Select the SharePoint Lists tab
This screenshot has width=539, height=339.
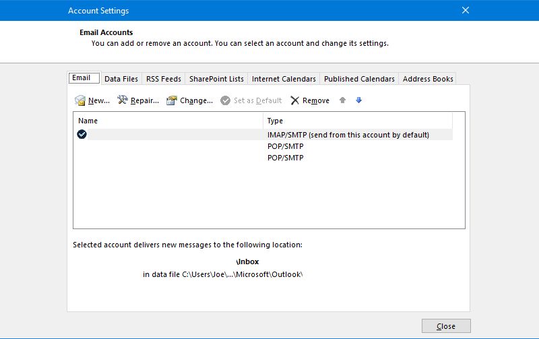tap(216, 79)
